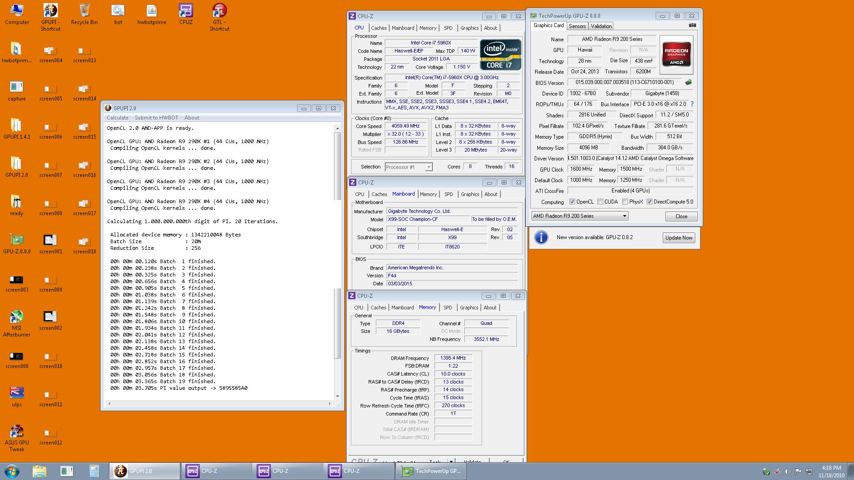Select the MSI Afterburner desktop icon

pyautogui.click(x=17, y=324)
